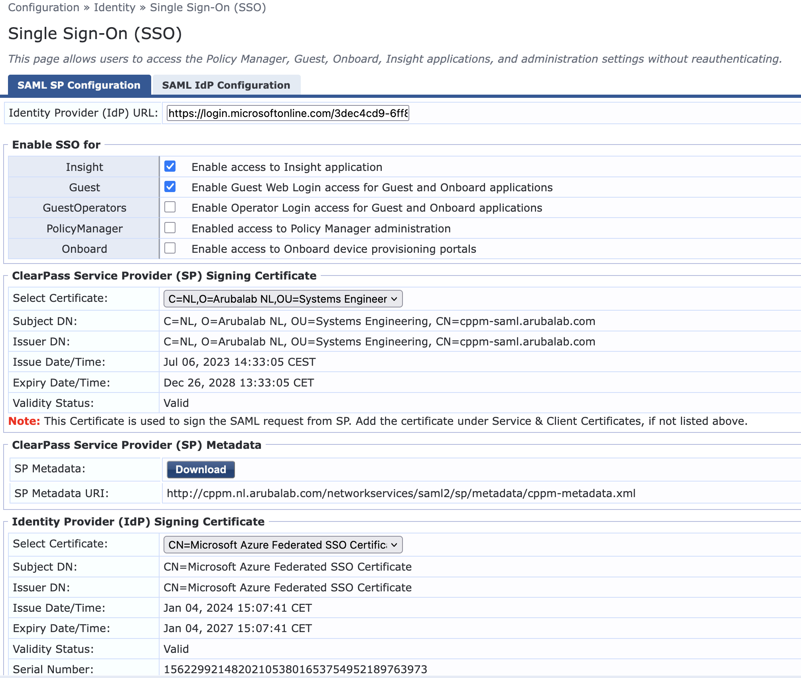Uncheck the Insight SSO access checkbox
The image size is (801, 678).
click(x=170, y=166)
